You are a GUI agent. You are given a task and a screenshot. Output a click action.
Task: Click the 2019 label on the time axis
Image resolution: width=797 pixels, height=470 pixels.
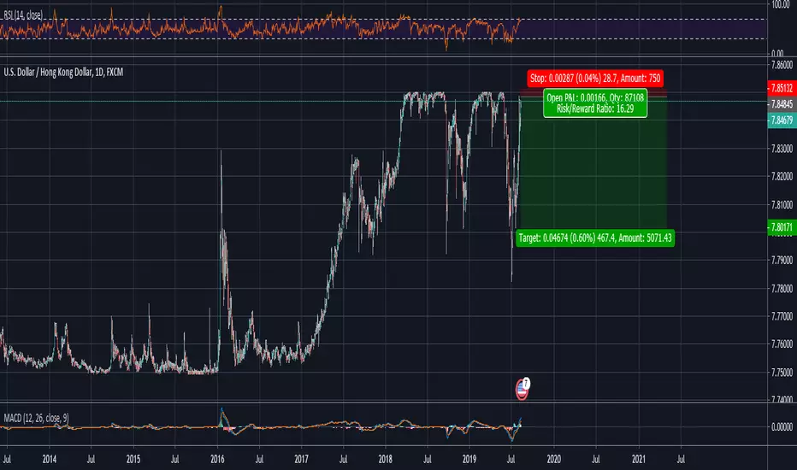click(469, 460)
